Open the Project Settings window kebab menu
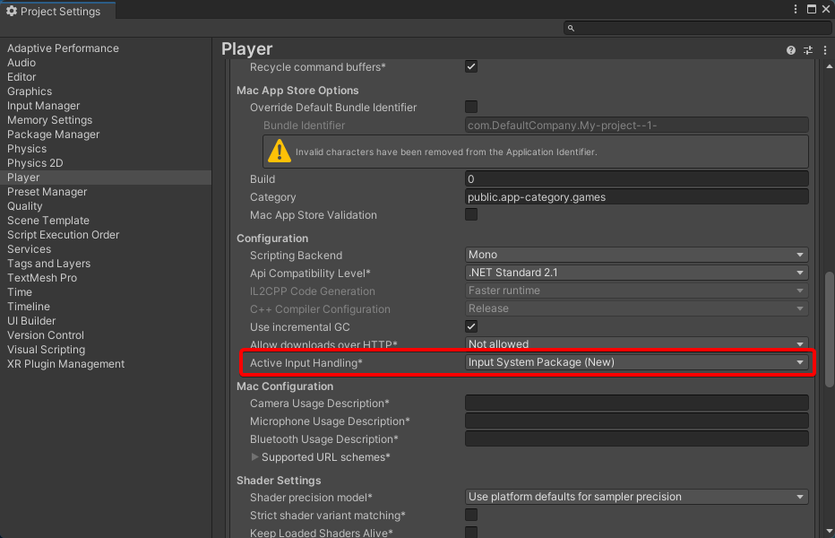Image resolution: width=835 pixels, height=538 pixels. [x=795, y=9]
